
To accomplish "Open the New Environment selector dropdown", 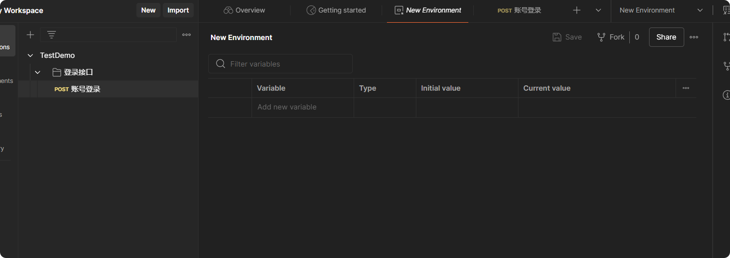I will (x=660, y=10).
